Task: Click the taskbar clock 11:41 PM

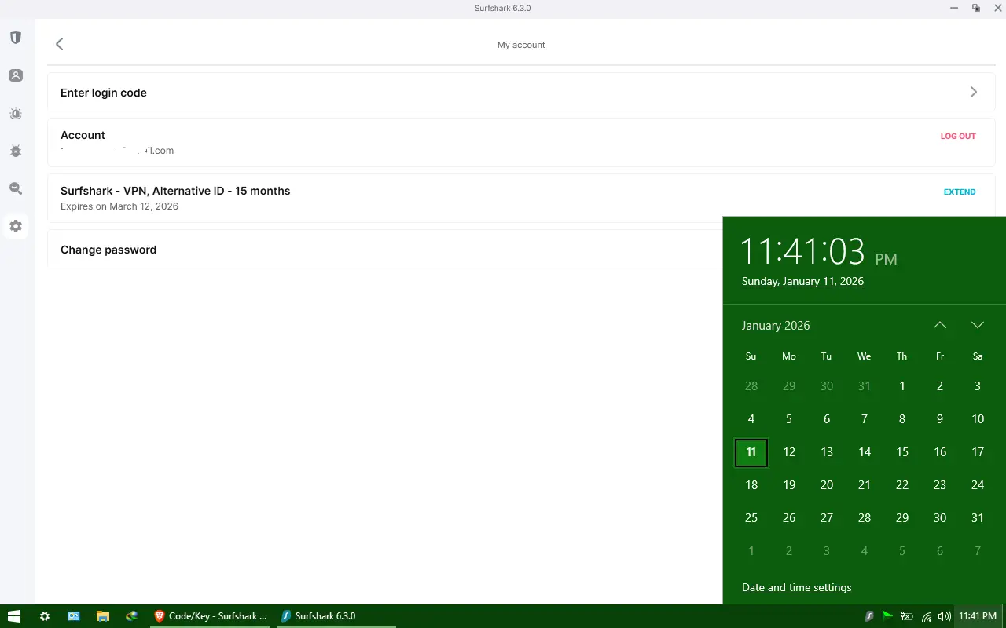Action: (978, 616)
